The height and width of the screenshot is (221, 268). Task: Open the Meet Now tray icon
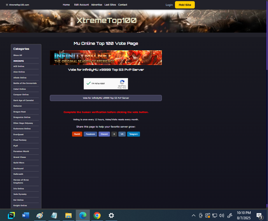click(x=201, y=215)
